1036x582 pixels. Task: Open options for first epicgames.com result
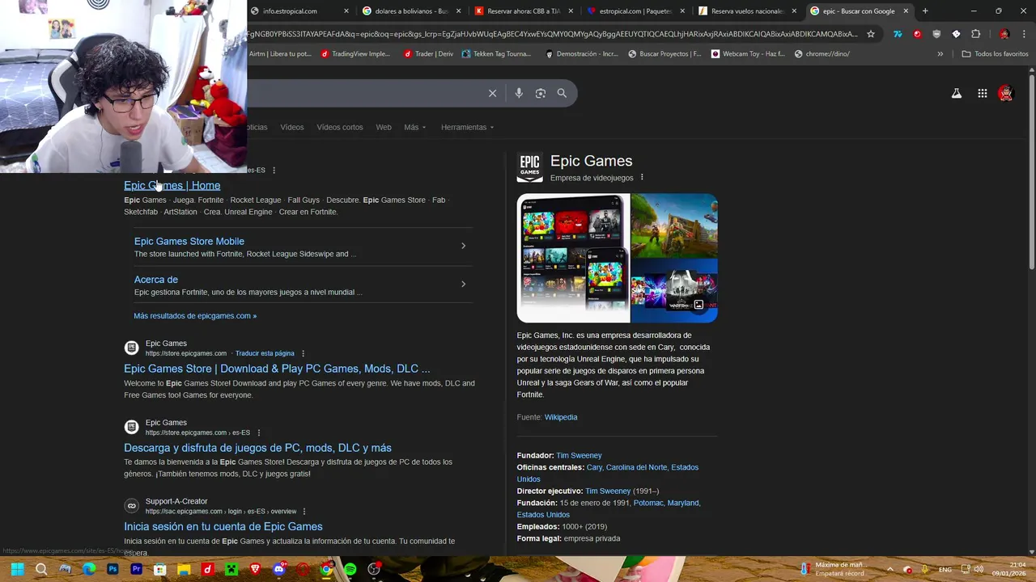(274, 170)
